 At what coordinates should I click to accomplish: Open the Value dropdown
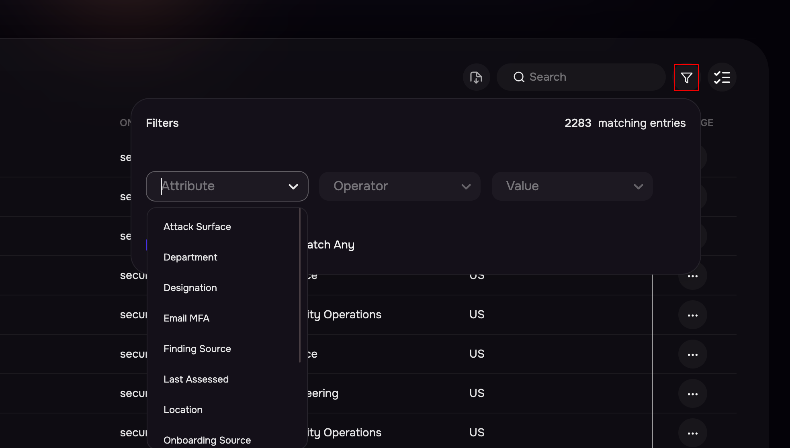[572, 186]
